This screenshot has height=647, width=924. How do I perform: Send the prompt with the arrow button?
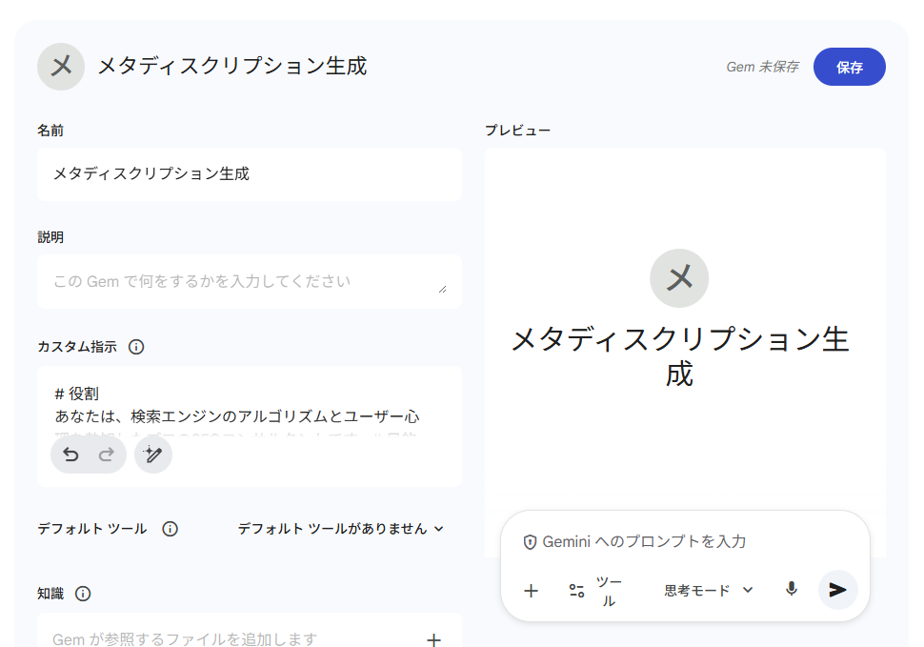[x=837, y=590]
